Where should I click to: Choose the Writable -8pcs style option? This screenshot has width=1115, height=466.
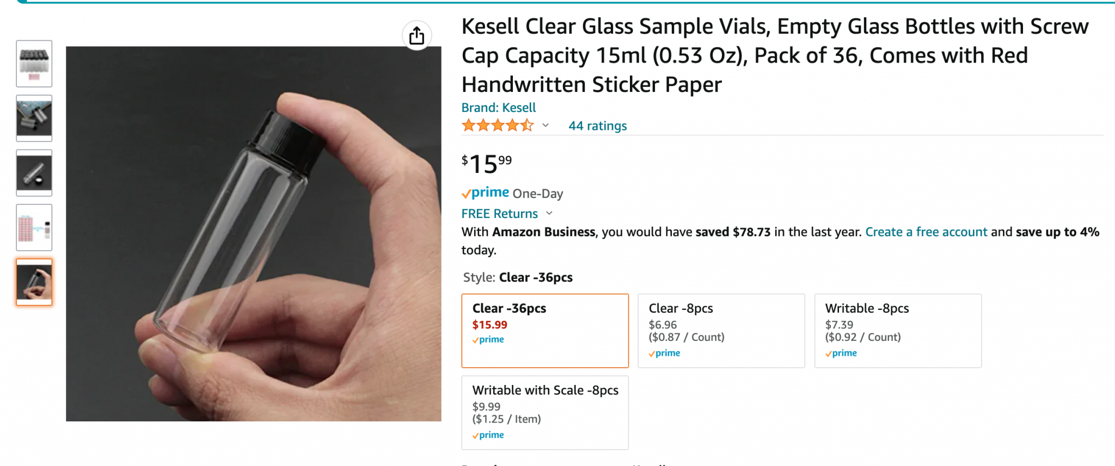tap(897, 331)
